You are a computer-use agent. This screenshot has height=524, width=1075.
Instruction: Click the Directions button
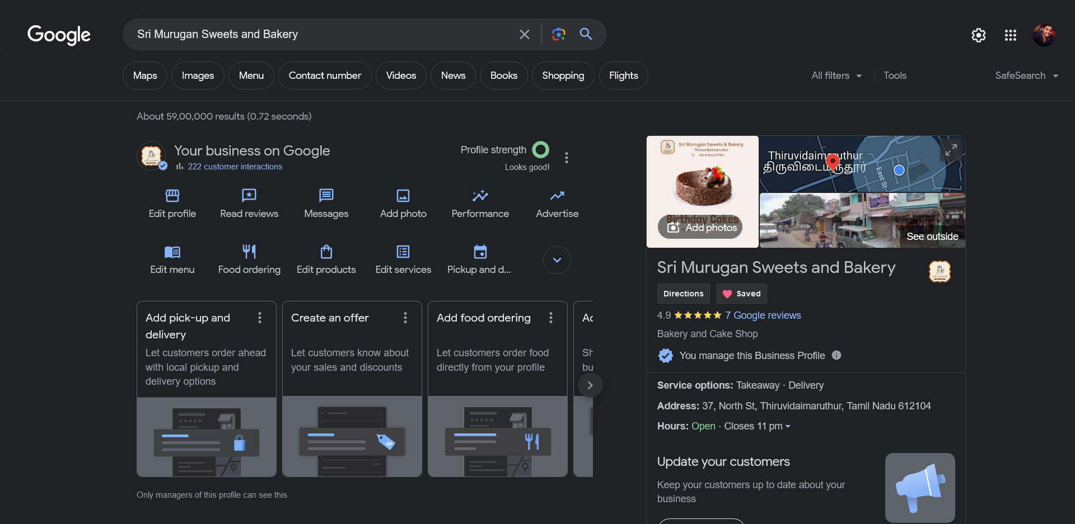point(683,294)
